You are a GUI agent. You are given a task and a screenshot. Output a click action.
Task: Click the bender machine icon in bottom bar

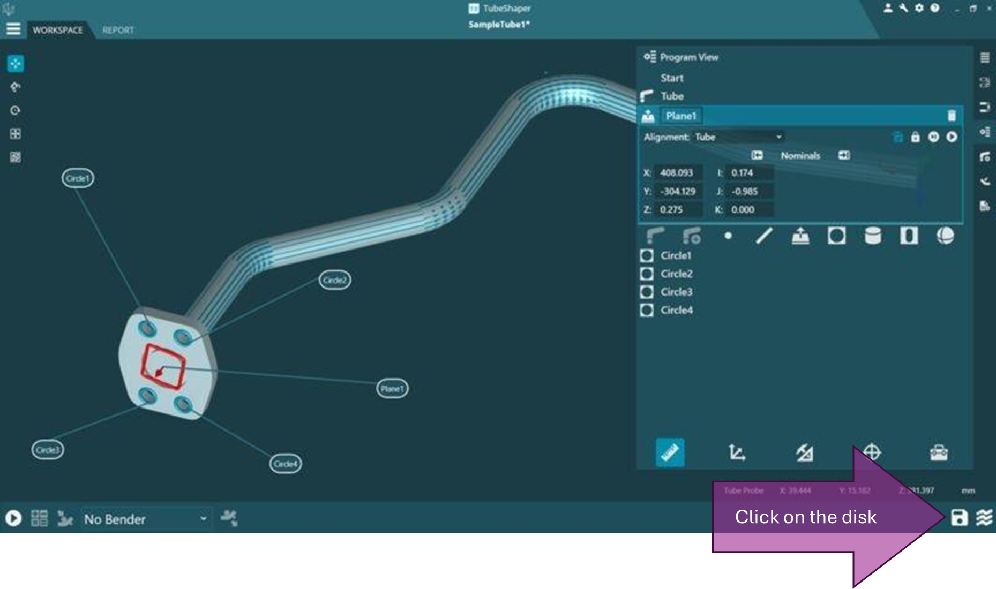click(65, 518)
